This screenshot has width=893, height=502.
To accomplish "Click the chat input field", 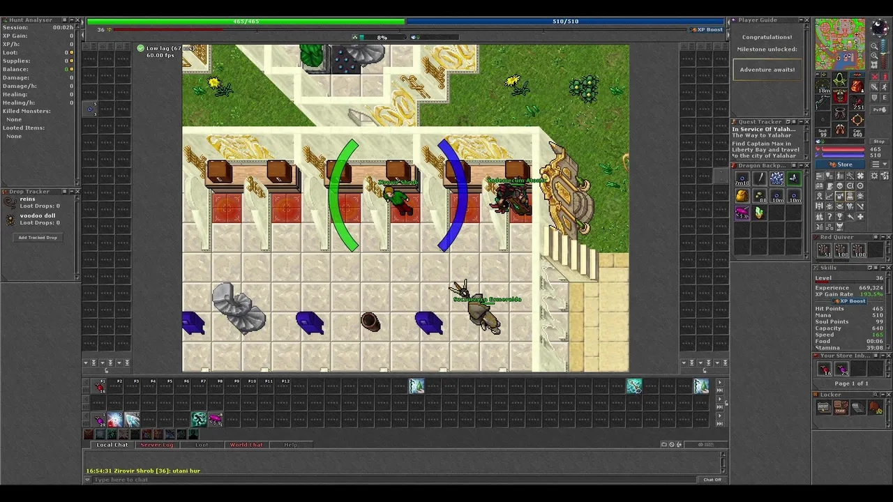I will [x=394, y=480].
